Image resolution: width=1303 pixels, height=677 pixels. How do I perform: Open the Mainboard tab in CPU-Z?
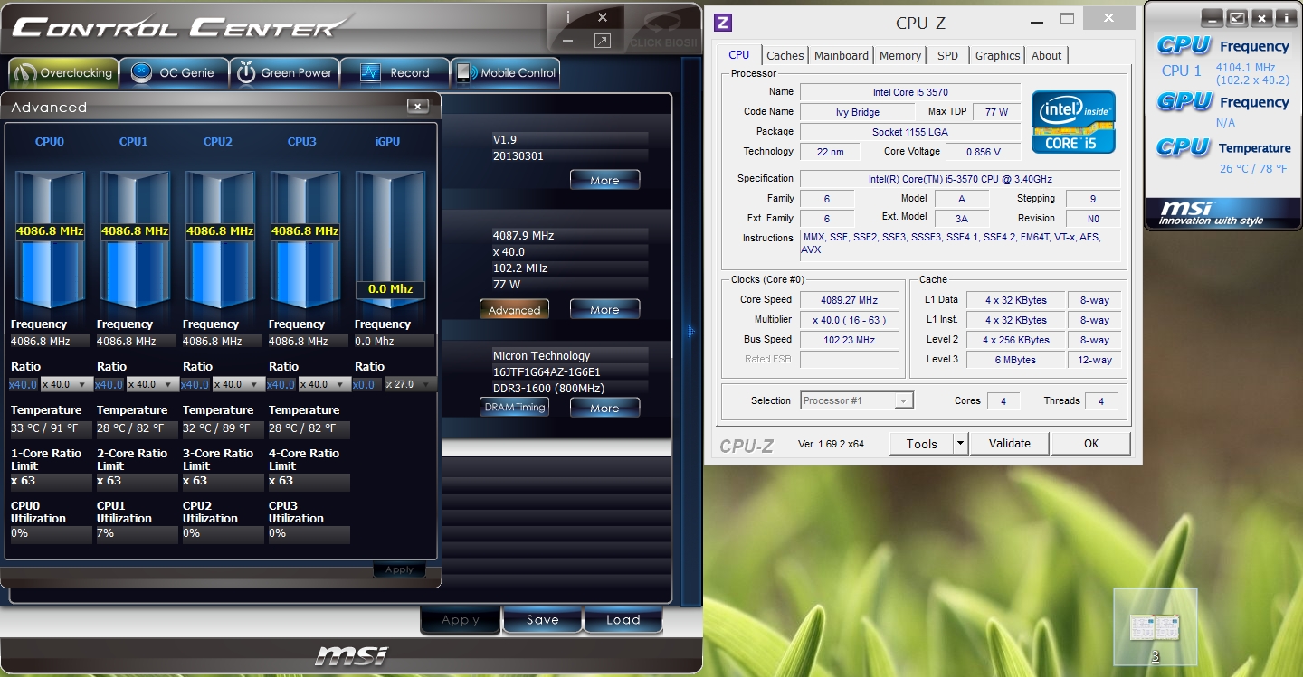tap(841, 56)
